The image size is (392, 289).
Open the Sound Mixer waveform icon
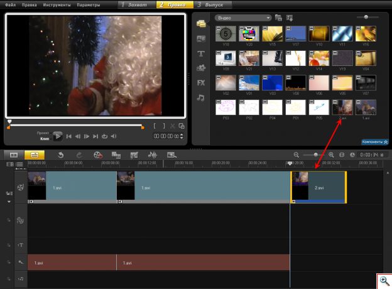coord(152,155)
